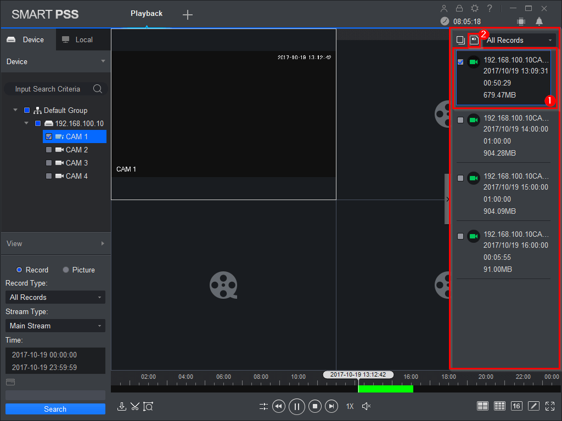562x421 pixels.
Task: Click the blue Search button
Action: [55, 409]
